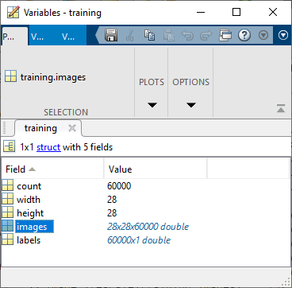Open Help with question mark icon
The width and height of the screenshot is (292, 288).
pyautogui.click(x=244, y=35)
